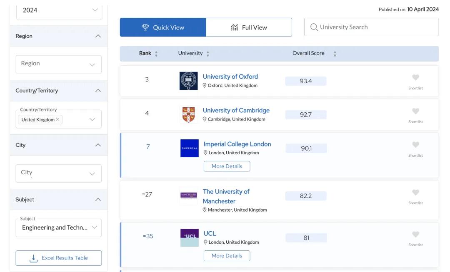Click the trophy icon in Quick View

(x=145, y=27)
